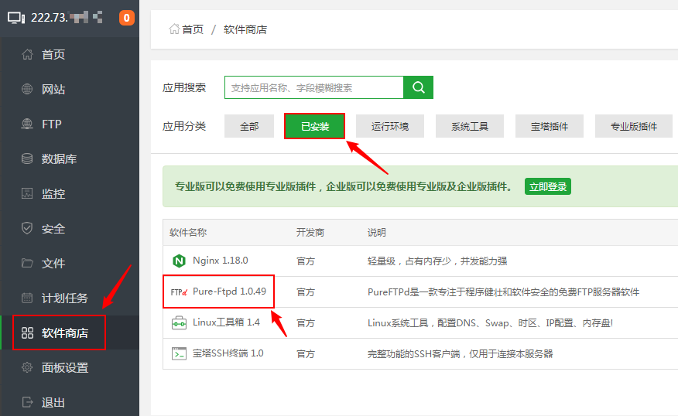Image resolution: width=678 pixels, height=416 pixels.
Task: Select the 宝塔插件 category tab
Action: tap(550, 126)
